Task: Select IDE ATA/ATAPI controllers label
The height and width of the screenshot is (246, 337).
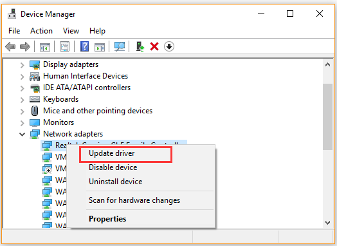Action: 87,88
